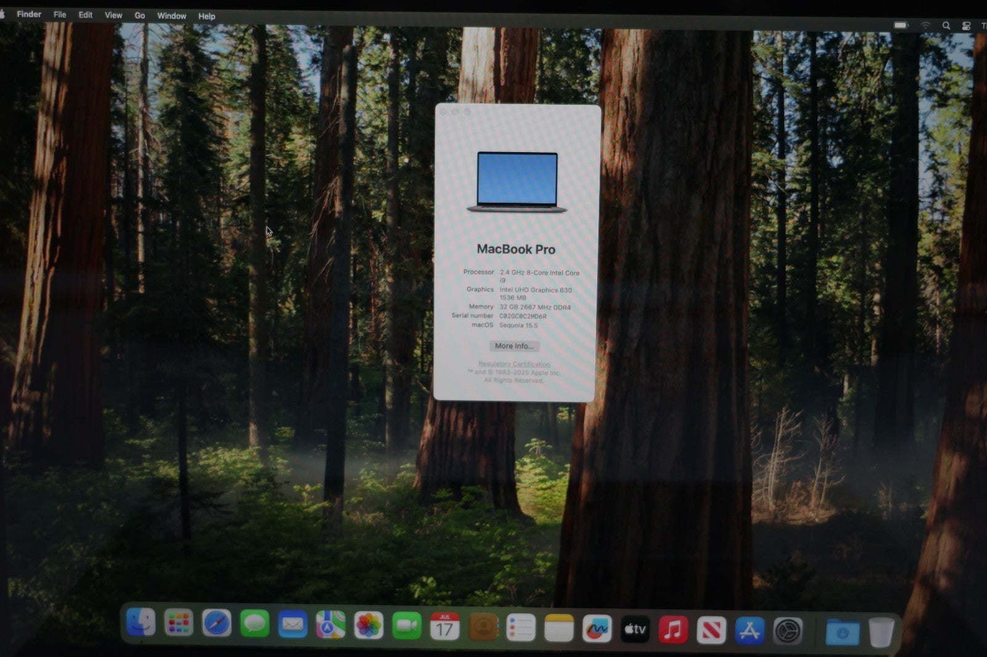The height and width of the screenshot is (657, 987).
Task: Open Apple TV app in the Dock
Action: (x=635, y=629)
